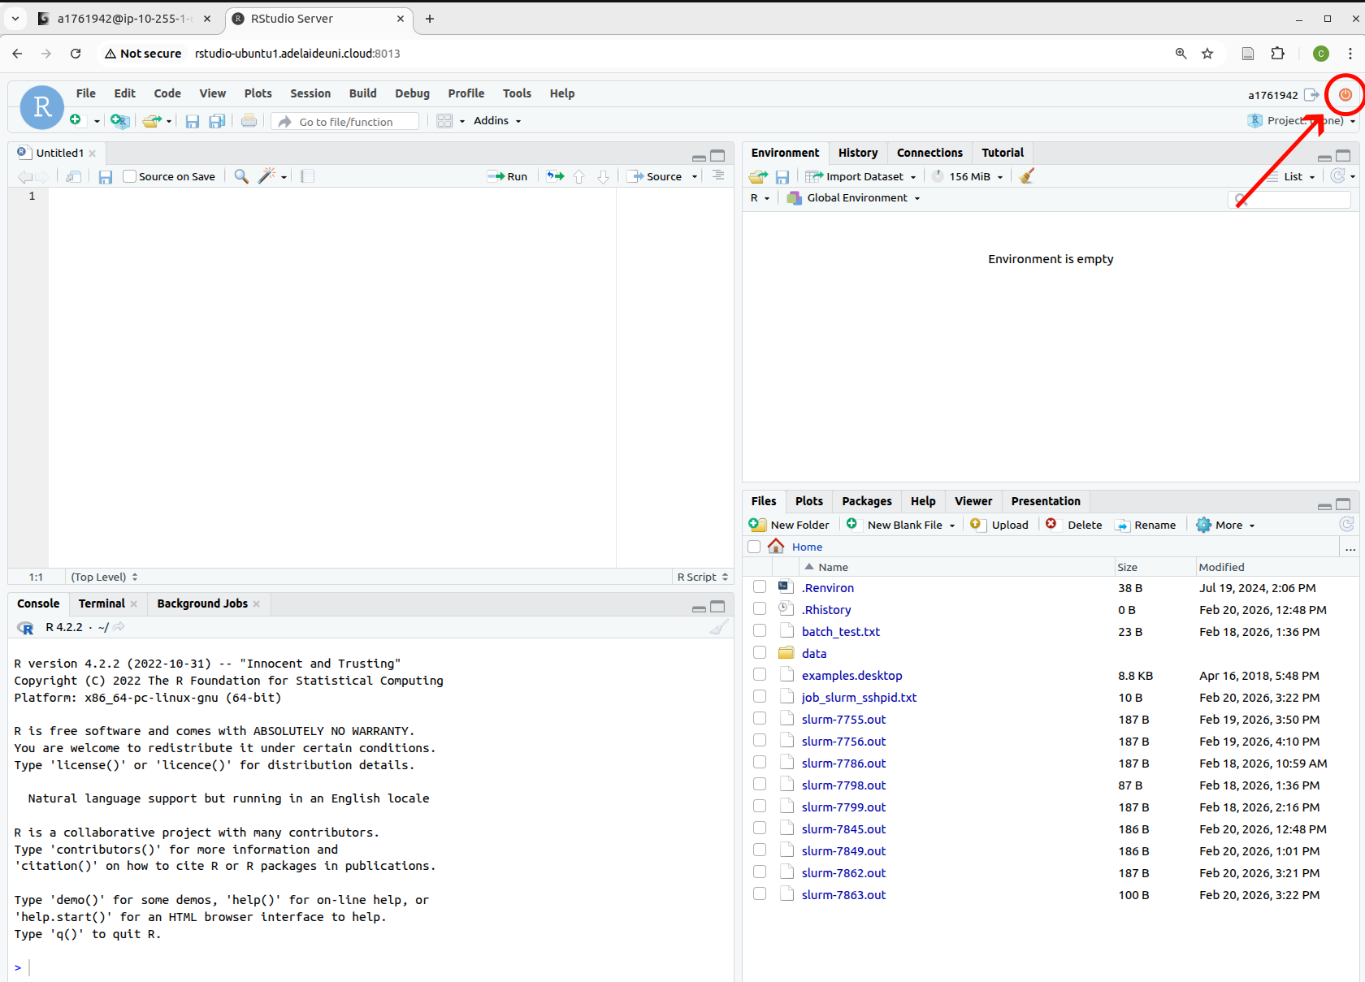The image size is (1365, 982).
Task: Click the Create a project icon
Action: coord(119,121)
